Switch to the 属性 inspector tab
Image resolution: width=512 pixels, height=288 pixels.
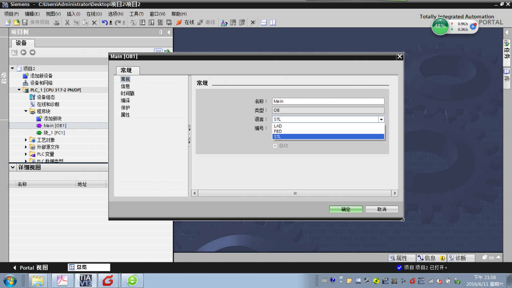pyautogui.click(x=401, y=258)
